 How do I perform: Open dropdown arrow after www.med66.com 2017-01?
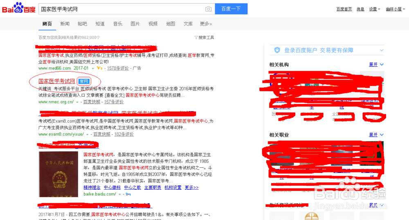click(92, 68)
